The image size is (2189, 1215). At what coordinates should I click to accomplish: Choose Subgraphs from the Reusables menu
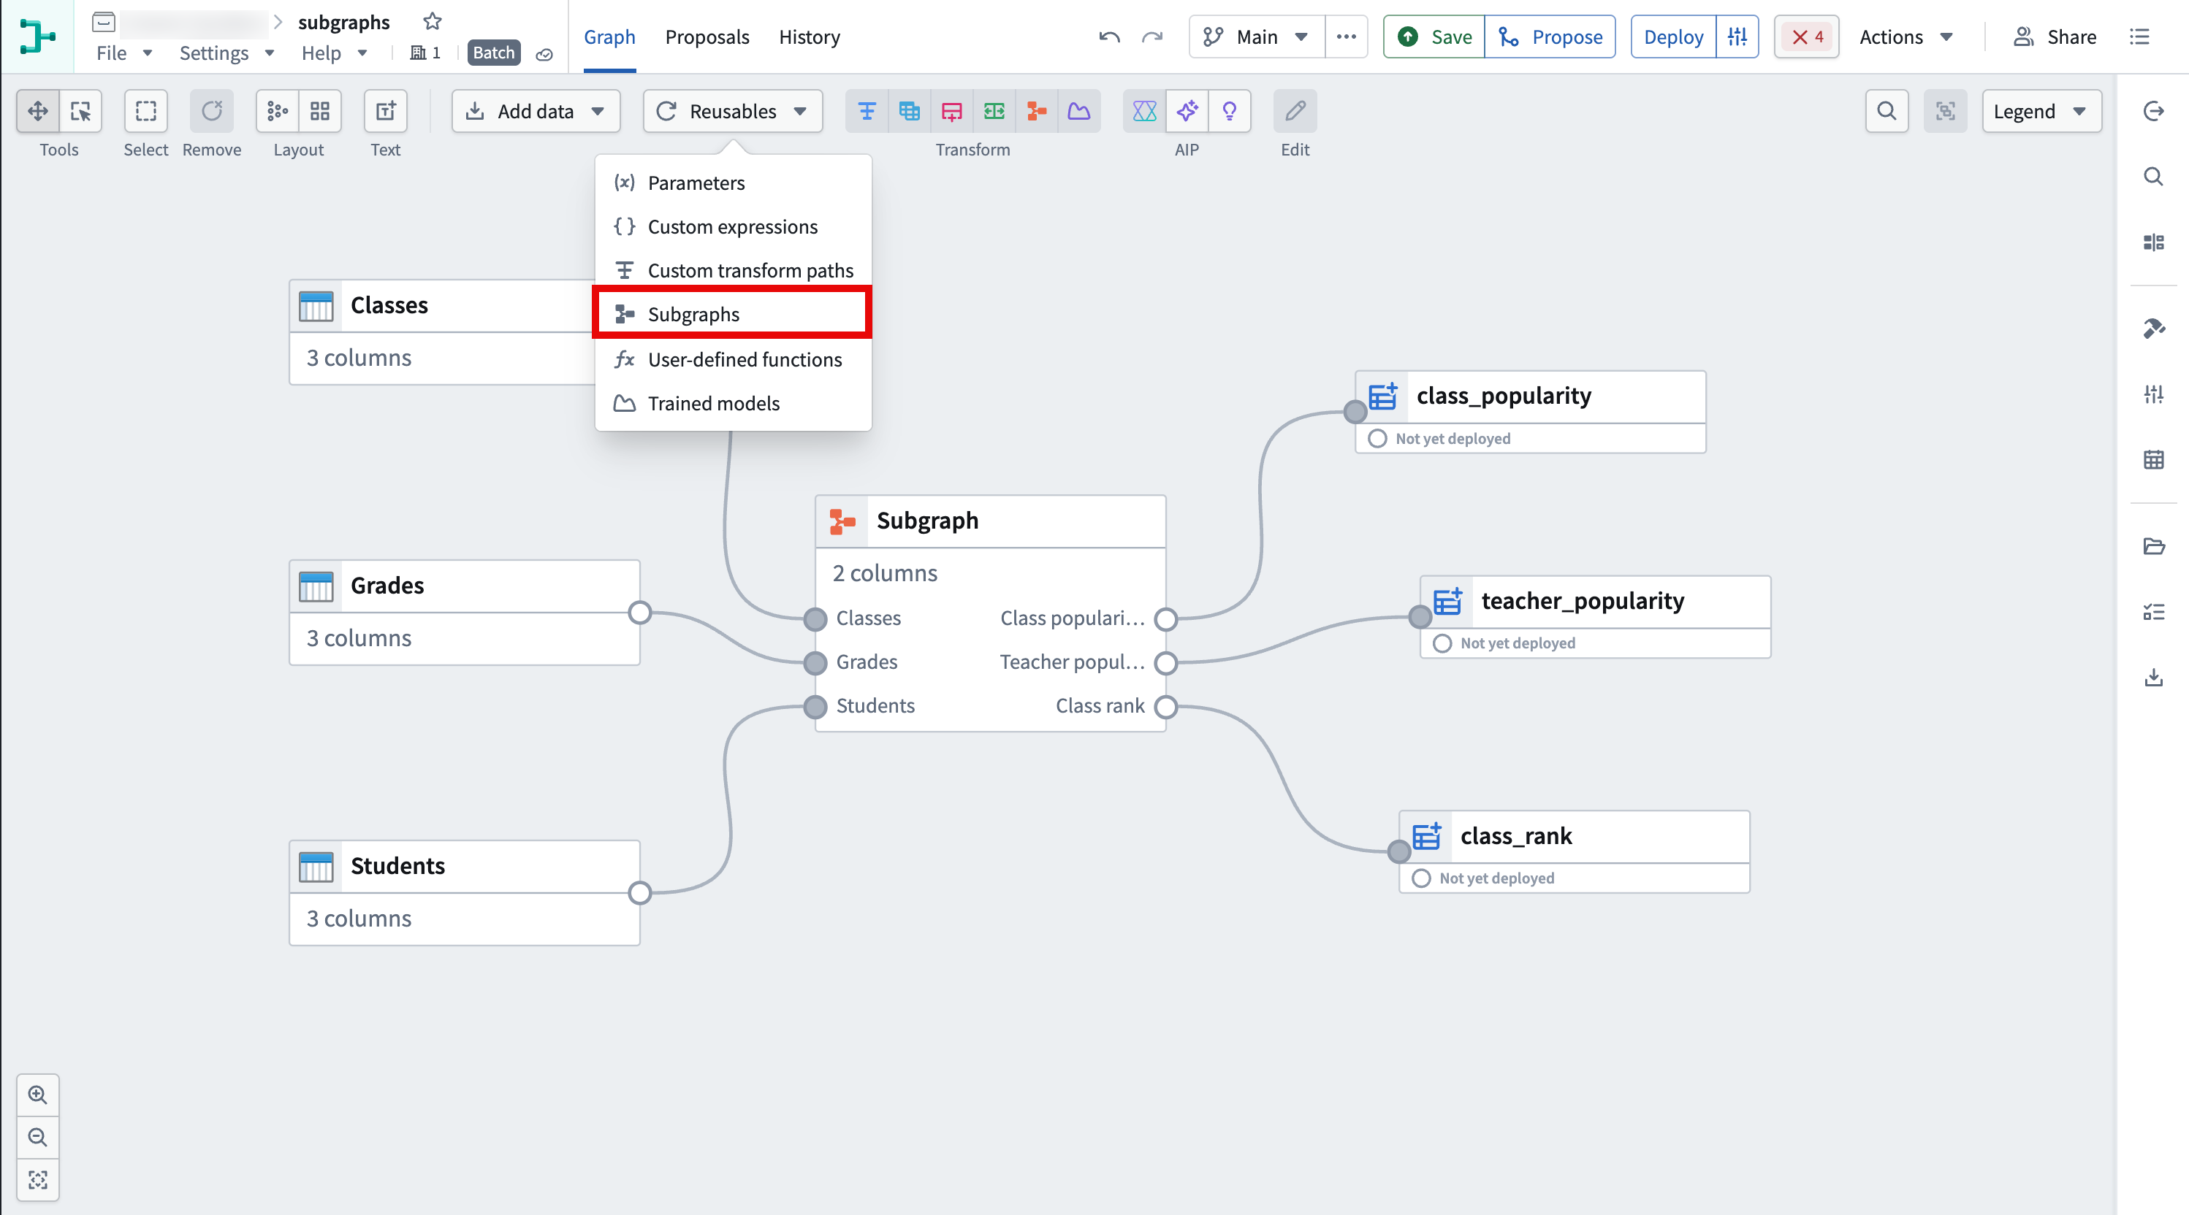(x=734, y=314)
